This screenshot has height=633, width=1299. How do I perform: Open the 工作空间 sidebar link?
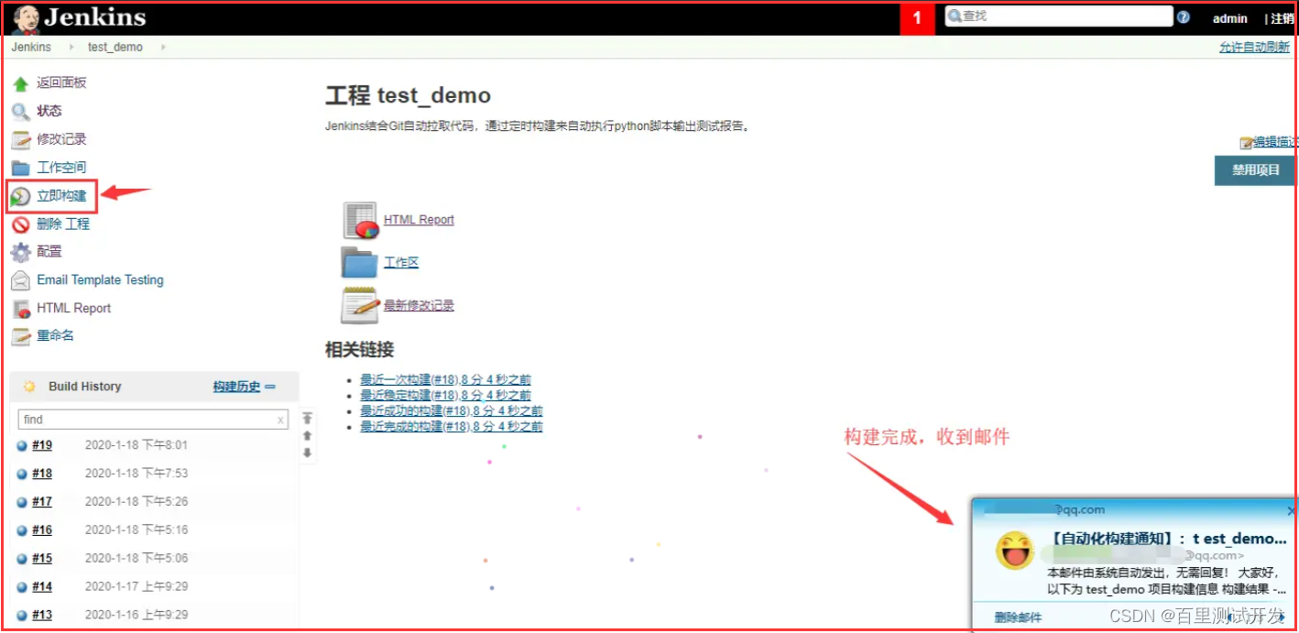[61, 168]
